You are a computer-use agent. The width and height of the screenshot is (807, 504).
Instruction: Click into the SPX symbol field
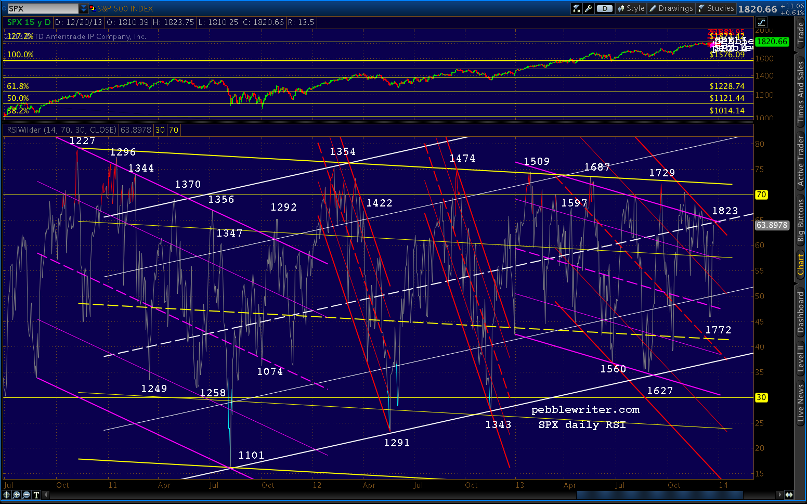click(x=43, y=8)
